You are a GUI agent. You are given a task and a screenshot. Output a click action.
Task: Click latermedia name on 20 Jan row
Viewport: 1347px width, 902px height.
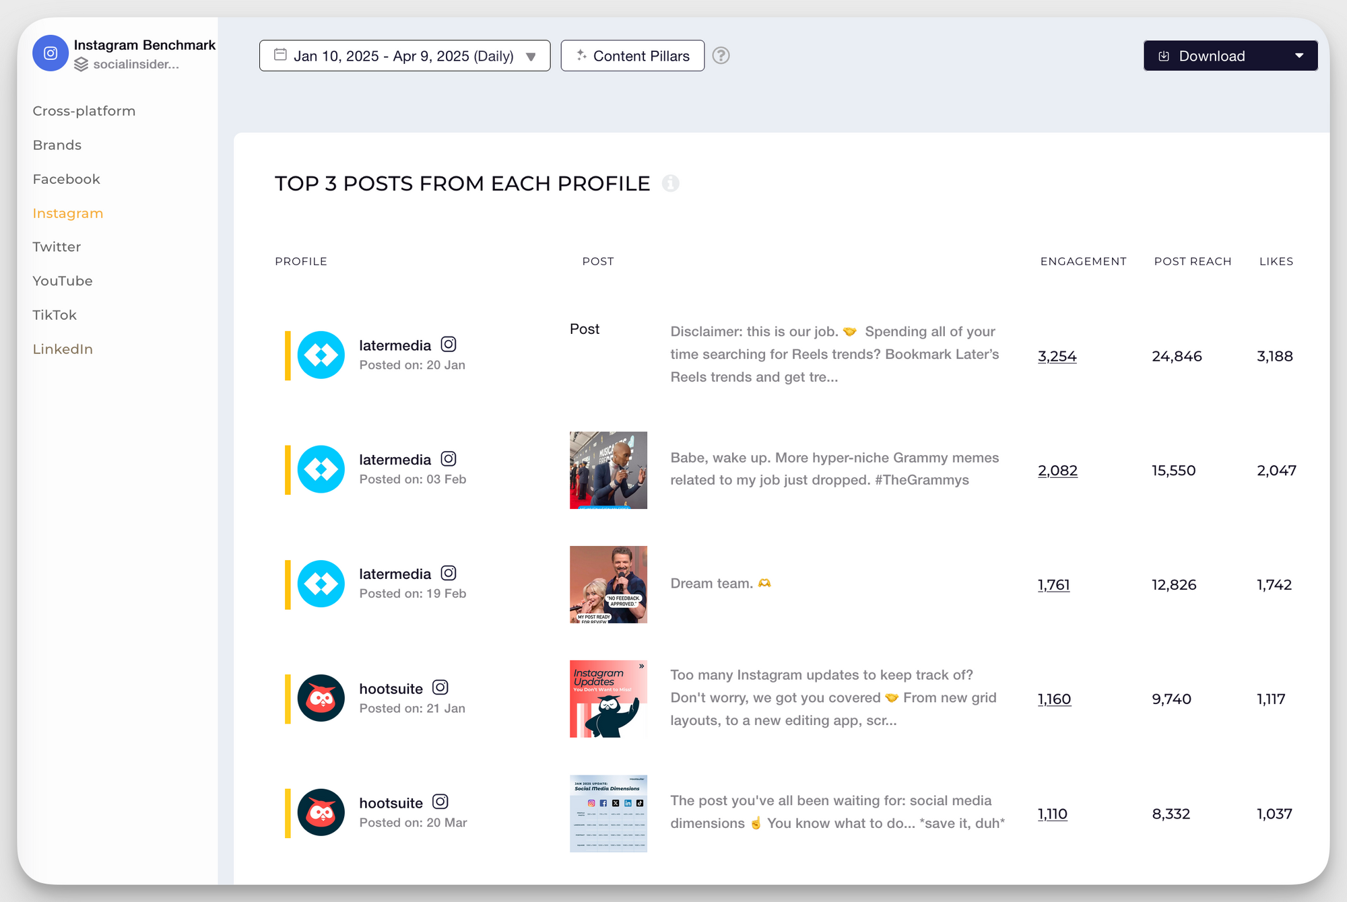coord(395,345)
